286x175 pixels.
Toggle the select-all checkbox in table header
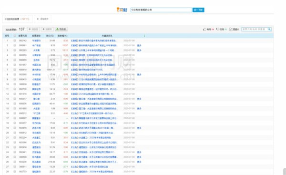15,36
